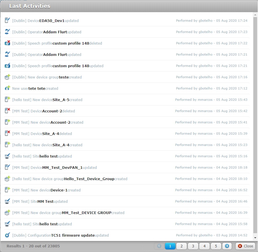Click the scrollbar down arrow
This screenshot has height=252, width=258.
pos(255,238)
